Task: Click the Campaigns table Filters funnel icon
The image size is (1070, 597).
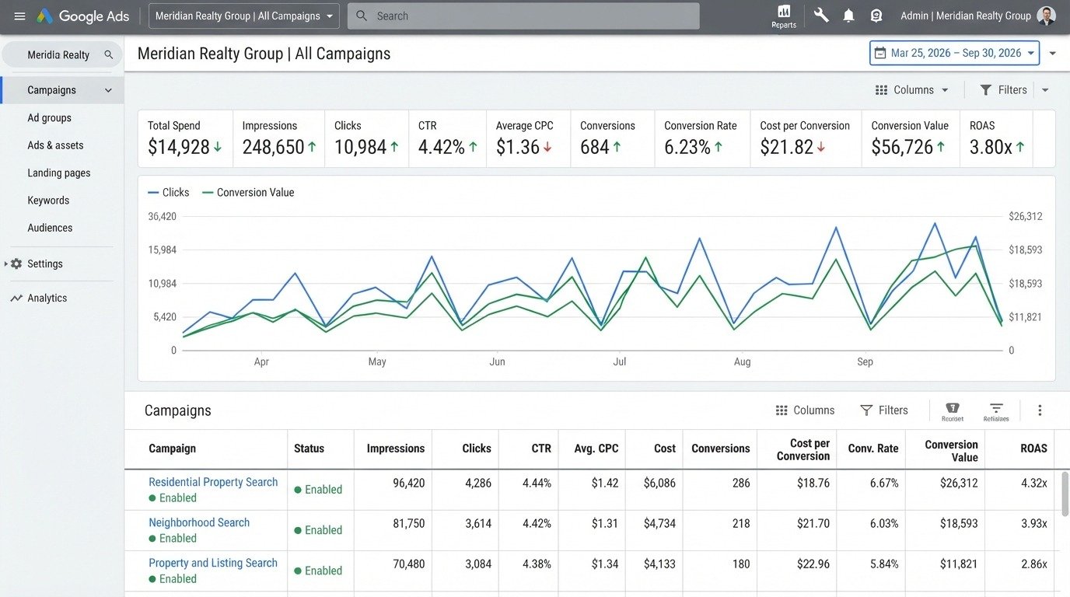Action: (866, 410)
